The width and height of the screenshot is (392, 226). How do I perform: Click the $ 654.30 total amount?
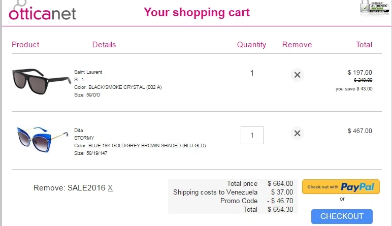[280, 209]
